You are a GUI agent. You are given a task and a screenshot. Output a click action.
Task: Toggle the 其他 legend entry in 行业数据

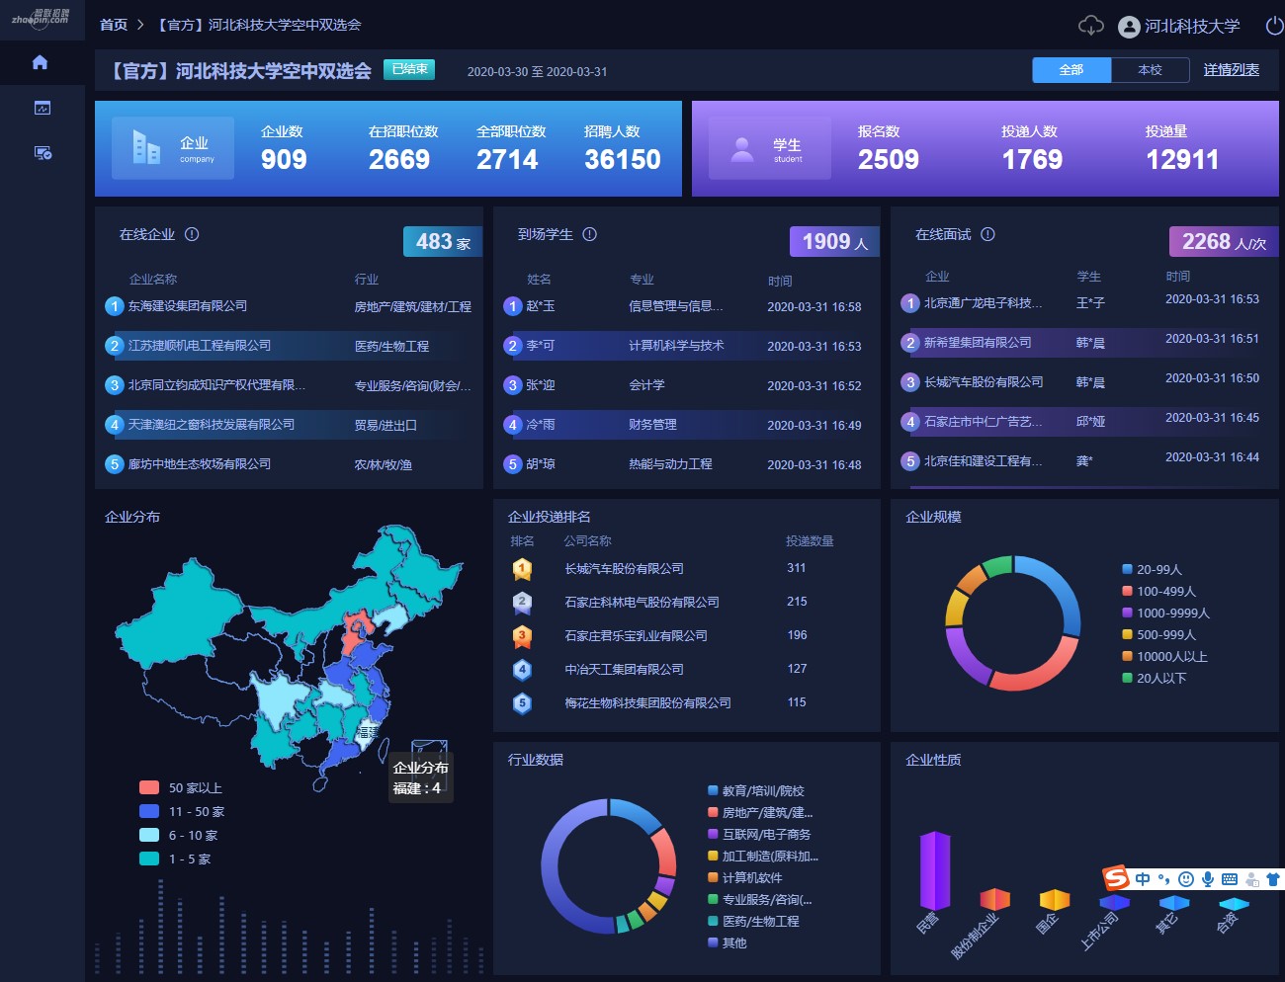pyautogui.click(x=728, y=943)
